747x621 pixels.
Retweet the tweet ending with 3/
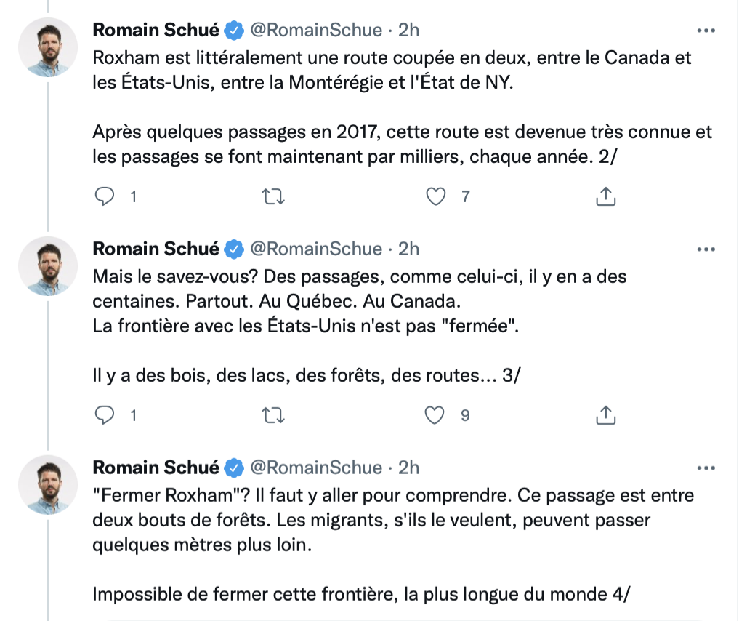272,415
